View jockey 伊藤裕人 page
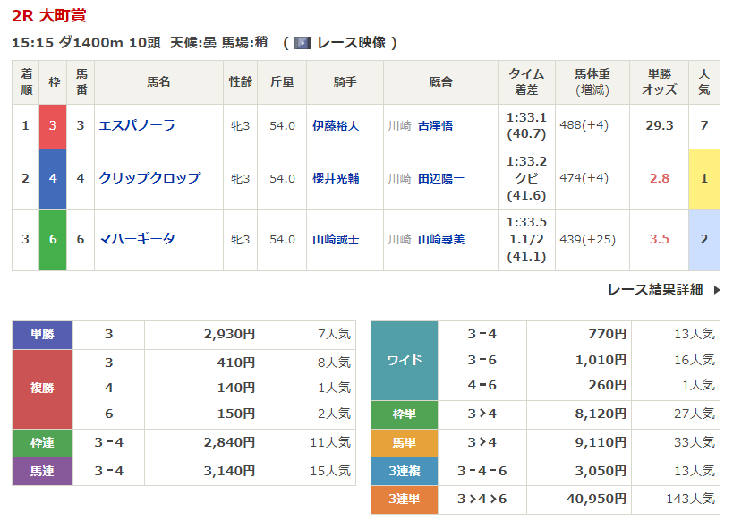Viewport: 733px width, 521px height. click(336, 126)
